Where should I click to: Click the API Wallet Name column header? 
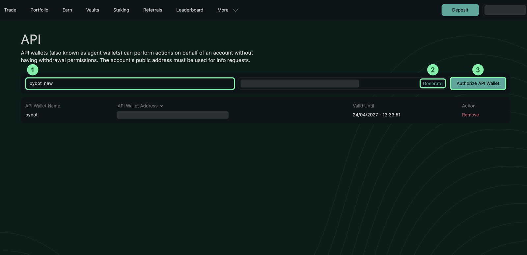tap(43, 106)
